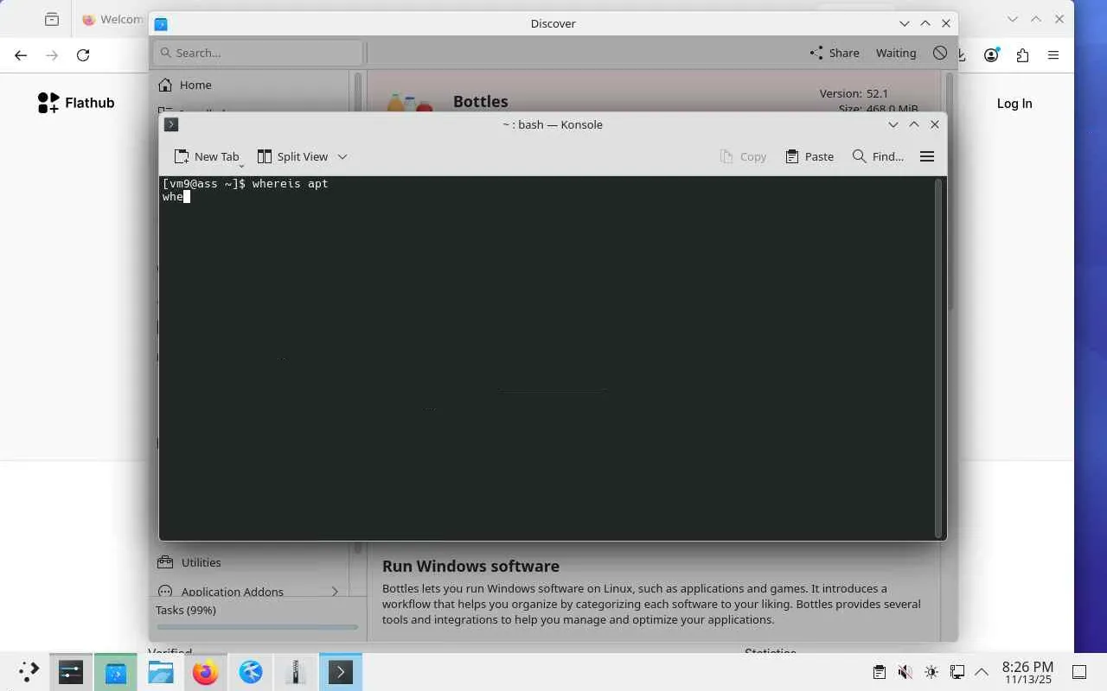
Task: Click the Firefox tab overview icon
Action: 52,19
